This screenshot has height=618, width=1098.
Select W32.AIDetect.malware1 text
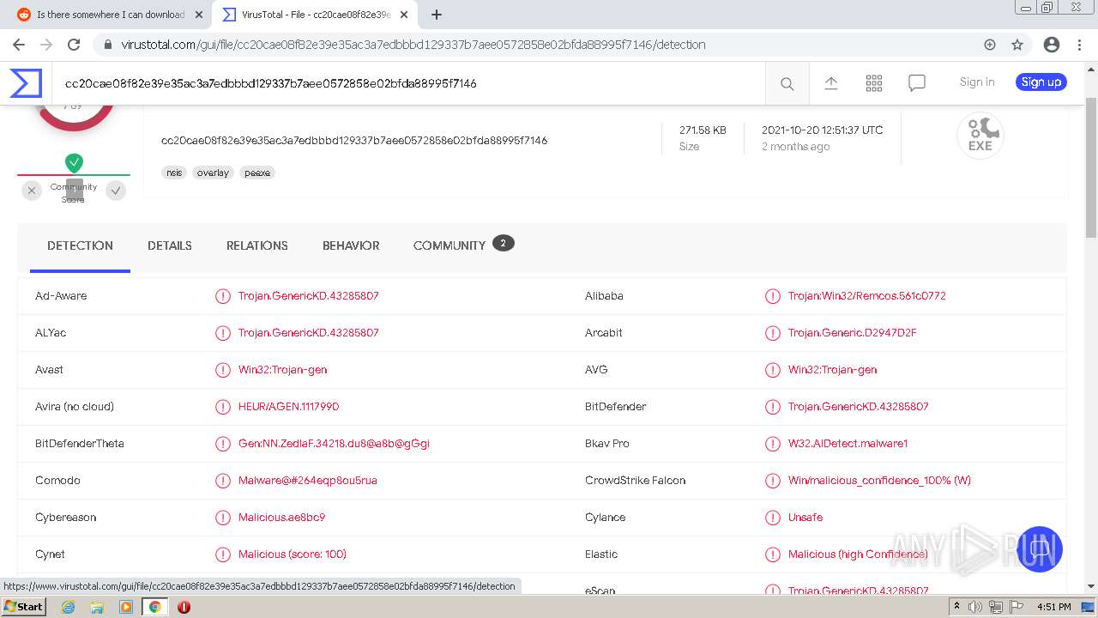(x=848, y=444)
